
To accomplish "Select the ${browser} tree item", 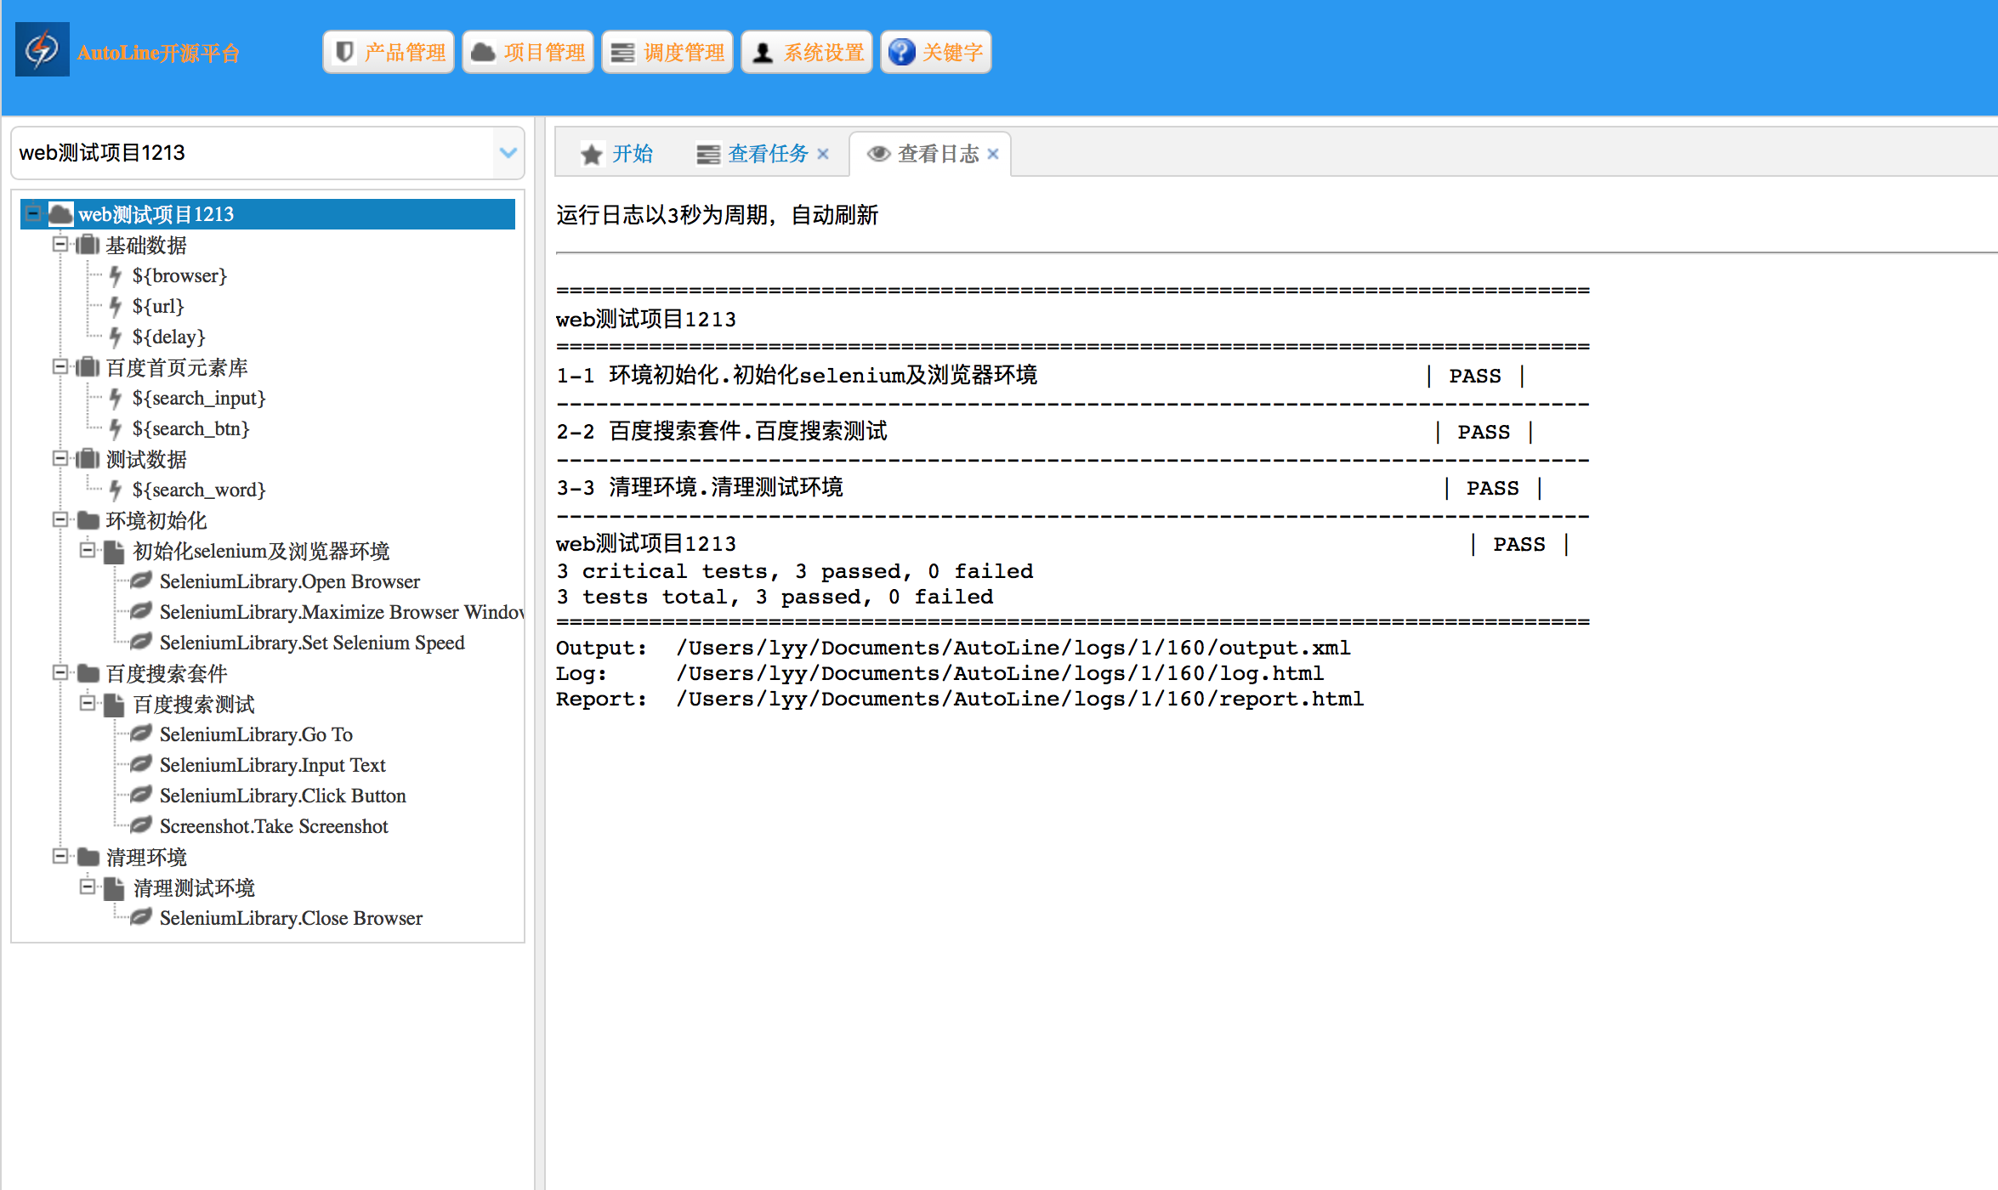I will [179, 275].
